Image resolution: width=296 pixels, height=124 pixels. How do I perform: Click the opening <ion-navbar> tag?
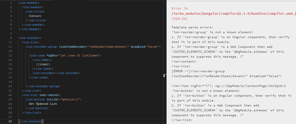(x=32, y=7)
